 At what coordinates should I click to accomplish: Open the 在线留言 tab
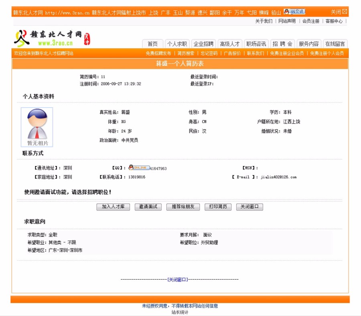pos(334,44)
